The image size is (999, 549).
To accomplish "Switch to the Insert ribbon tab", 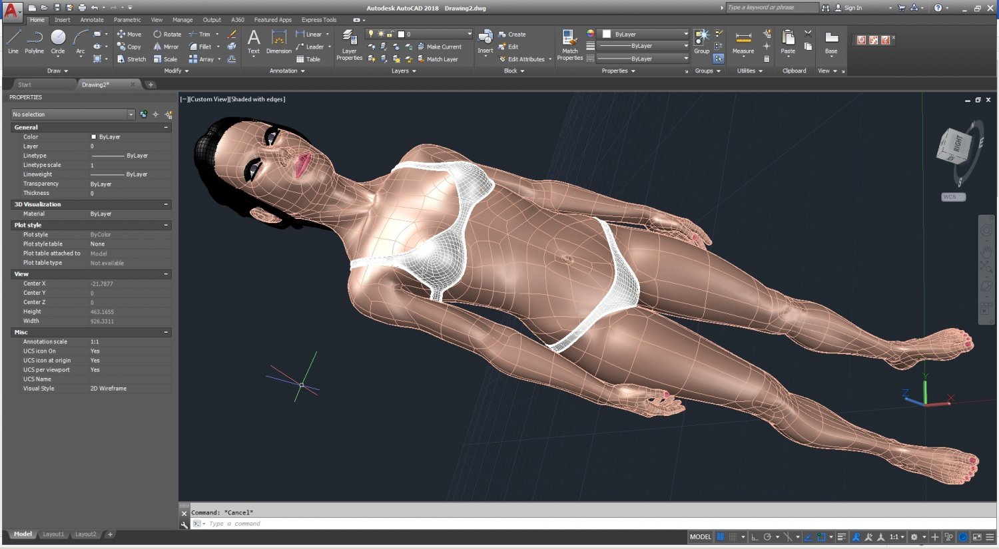I will [x=63, y=20].
